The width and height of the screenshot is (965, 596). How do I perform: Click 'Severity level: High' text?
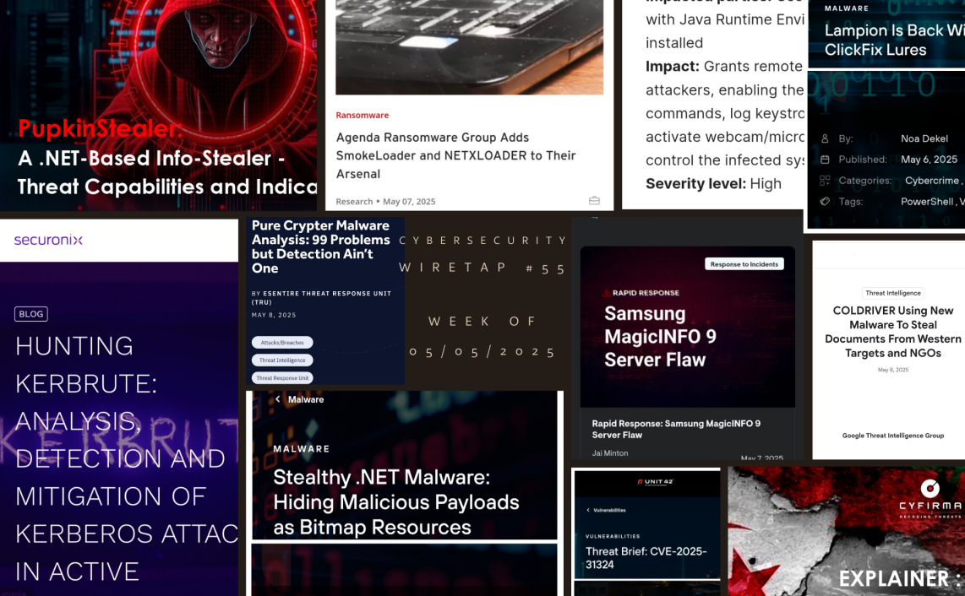tap(713, 183)
